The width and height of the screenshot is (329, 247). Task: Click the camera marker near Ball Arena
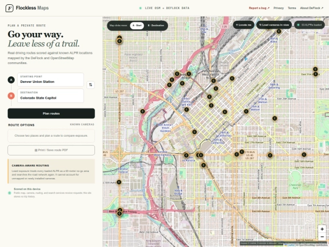click(x=194, y=132)
